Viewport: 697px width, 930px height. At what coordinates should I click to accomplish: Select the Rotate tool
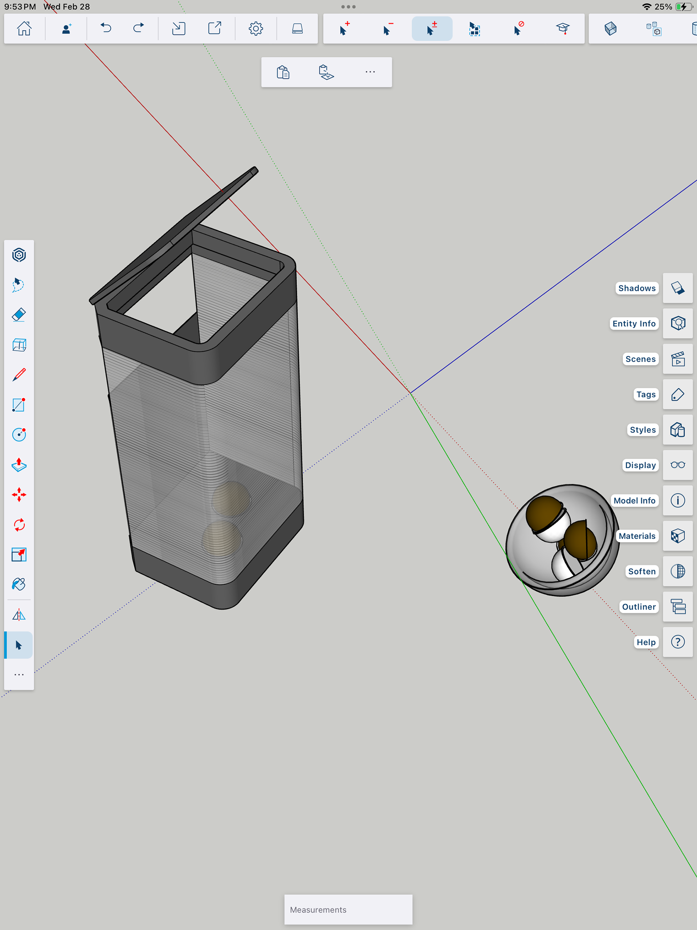coord(19,525)
